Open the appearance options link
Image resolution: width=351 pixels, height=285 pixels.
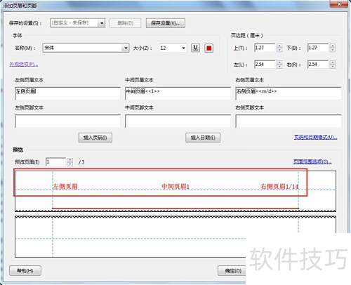[24, 64]
